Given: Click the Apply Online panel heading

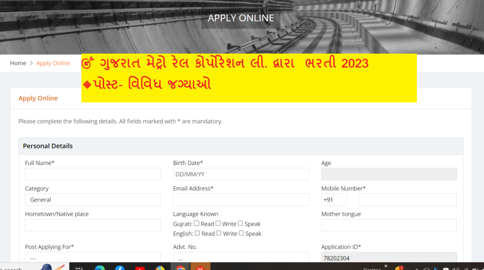Looking at the screenshot, I should click(x=38, y=98).
